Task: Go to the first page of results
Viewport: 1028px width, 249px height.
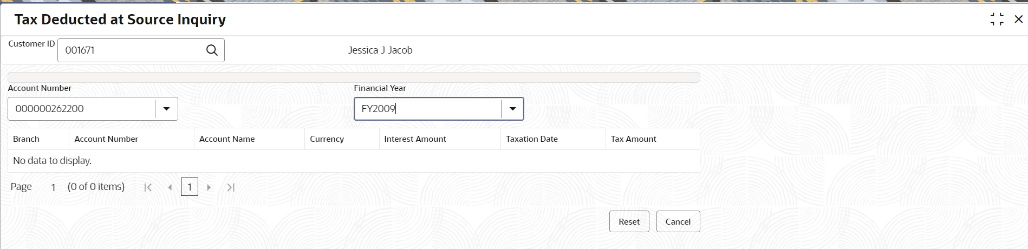Action: click(x=148, y=187)
